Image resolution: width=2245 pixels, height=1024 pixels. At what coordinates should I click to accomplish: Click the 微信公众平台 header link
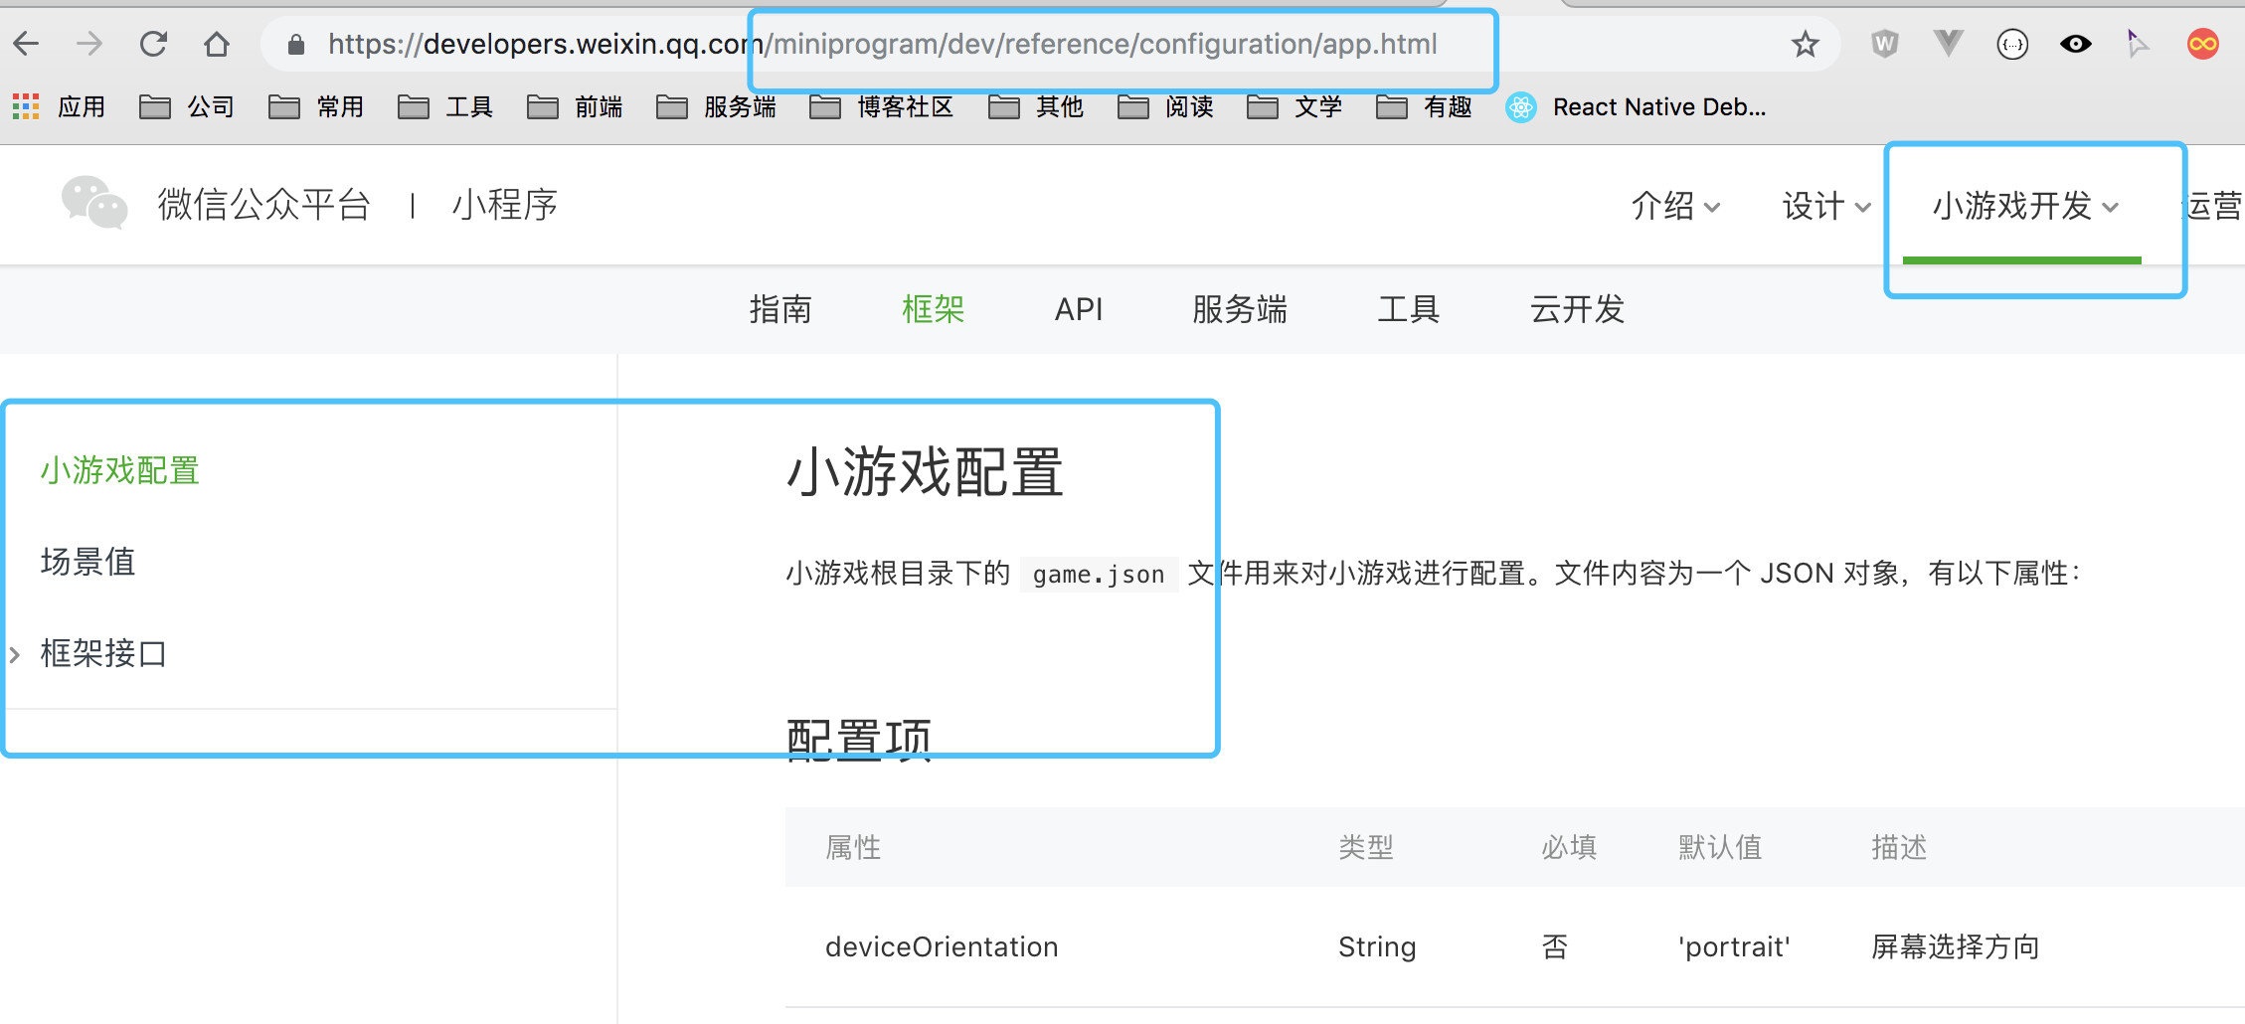264,204
